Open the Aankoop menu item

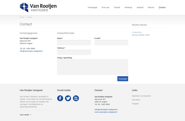(129, 7)
